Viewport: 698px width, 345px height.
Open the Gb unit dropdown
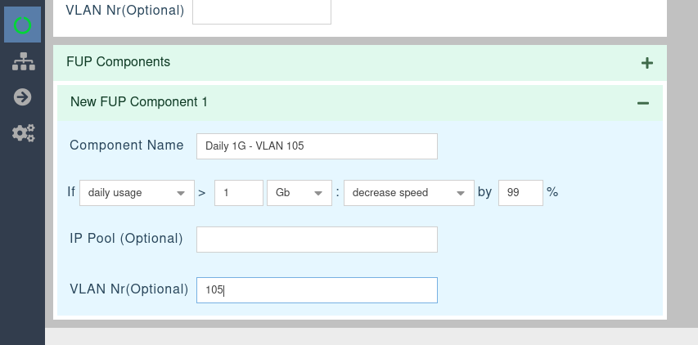pos(298,193)
